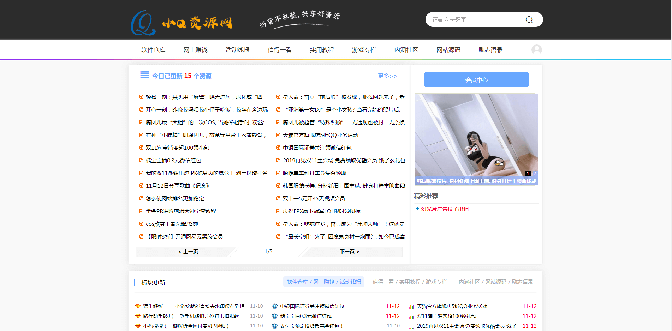Switch to 值得一看 / 实用教程 / 游戏专栏 tab
Viewport: 672px width, 331px height.
[410, 282]
